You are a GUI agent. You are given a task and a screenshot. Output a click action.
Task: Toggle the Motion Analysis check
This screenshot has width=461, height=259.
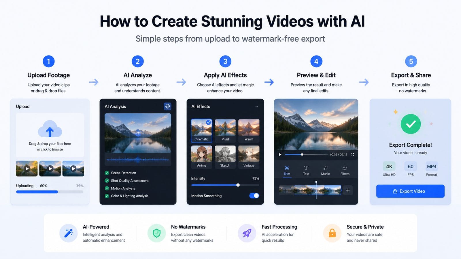tap(107, 188)
